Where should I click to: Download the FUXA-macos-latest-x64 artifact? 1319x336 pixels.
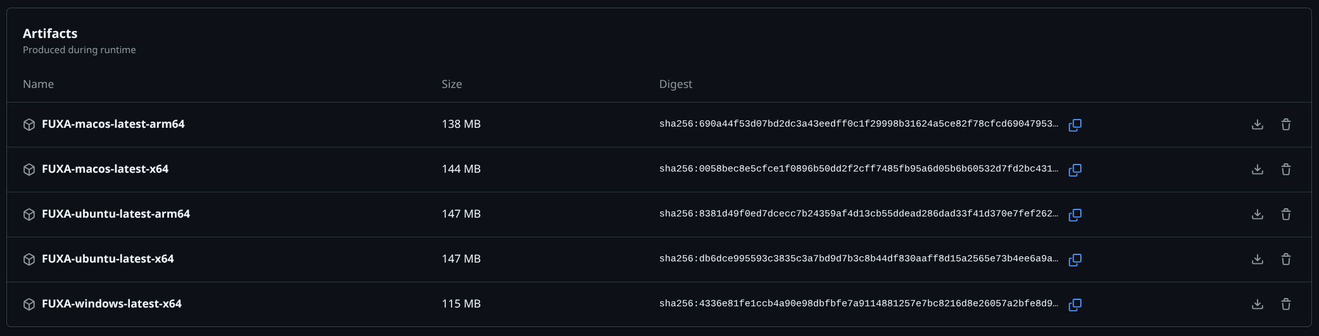[x=1258, y=170]
